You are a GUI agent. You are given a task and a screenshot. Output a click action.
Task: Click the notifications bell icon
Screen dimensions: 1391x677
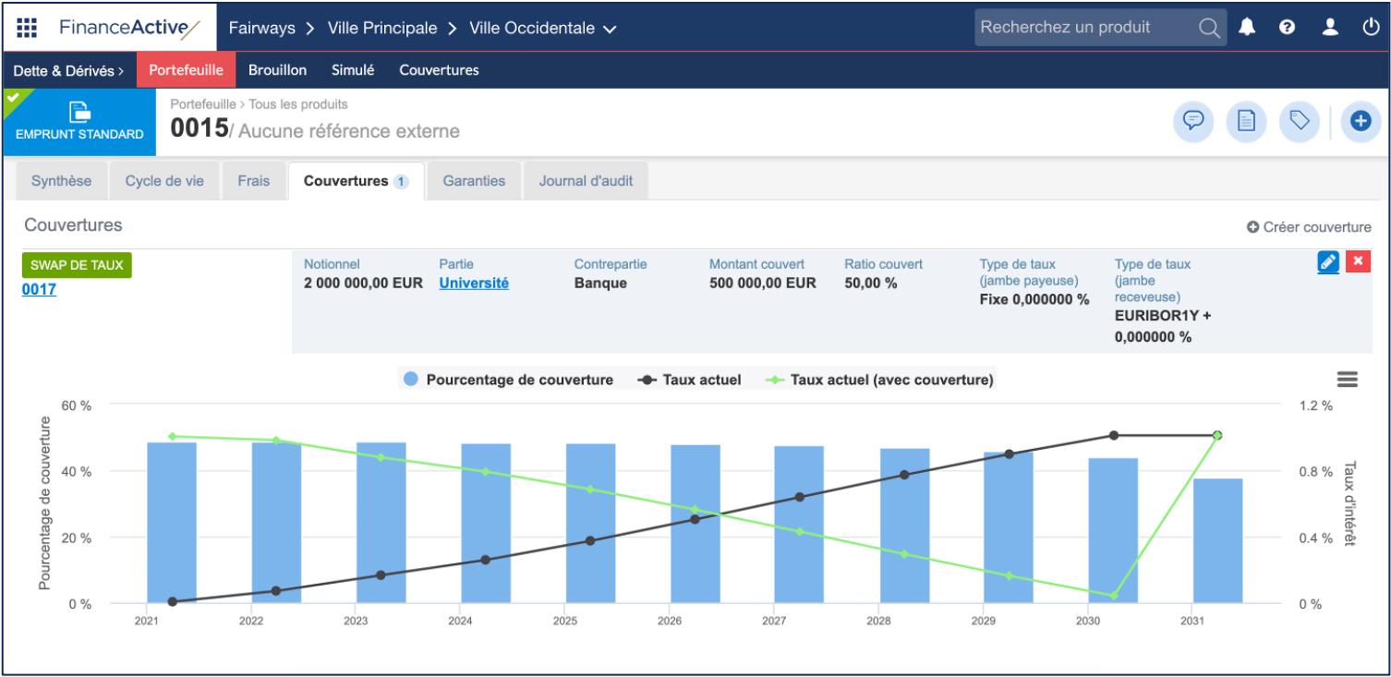pos(1247,28)
